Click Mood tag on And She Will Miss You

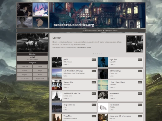click(x=94, y=94)
